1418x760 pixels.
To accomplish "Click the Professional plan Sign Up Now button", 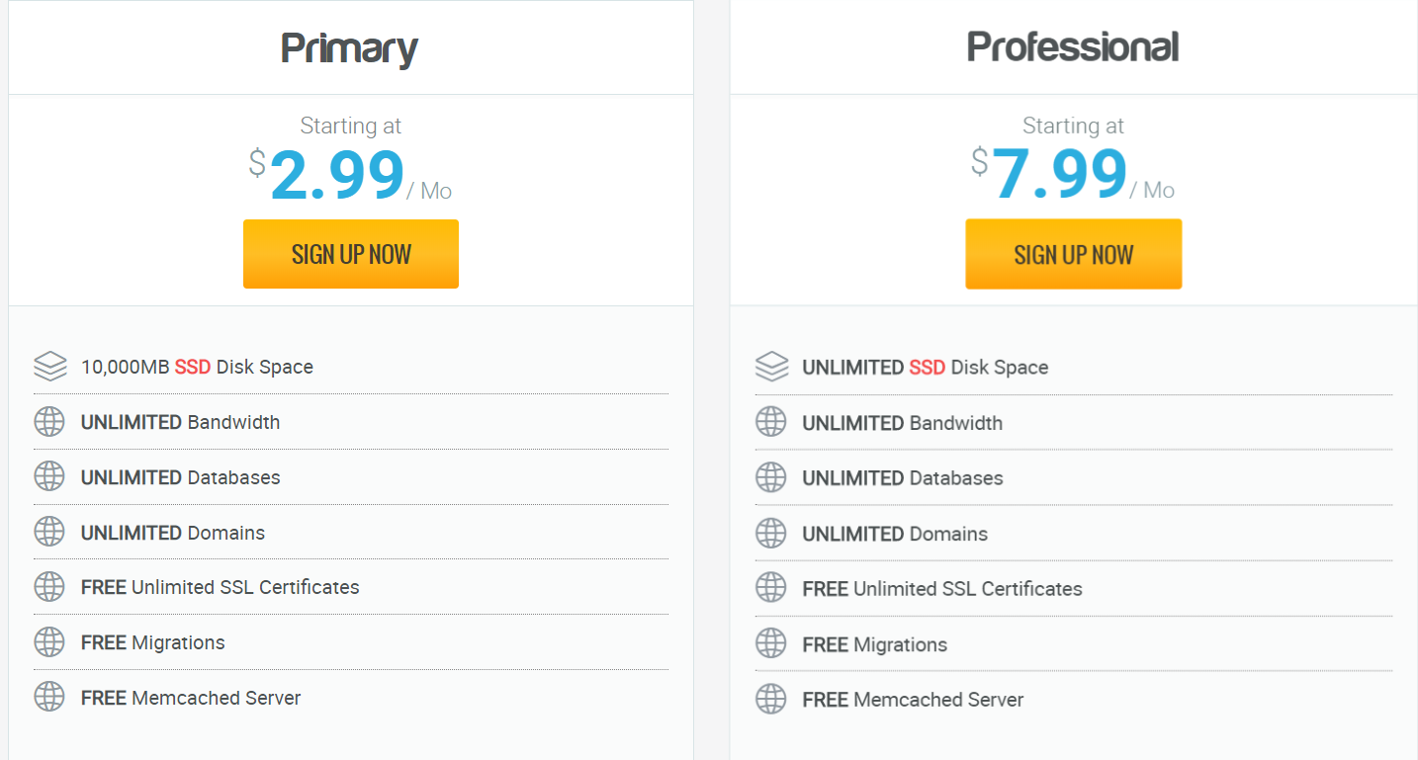I will click(x=1073, y=254).
